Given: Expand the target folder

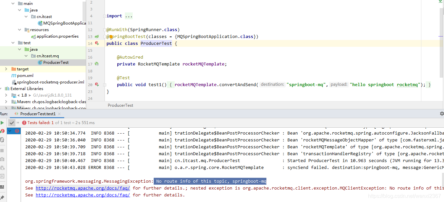Looking at the screenshot, I should (6, 69).
